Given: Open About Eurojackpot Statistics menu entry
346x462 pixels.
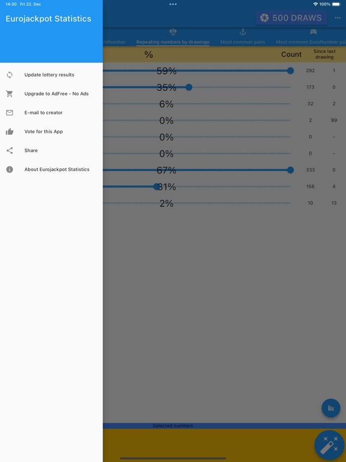Looking at the screenshot, I should (57, 169).
